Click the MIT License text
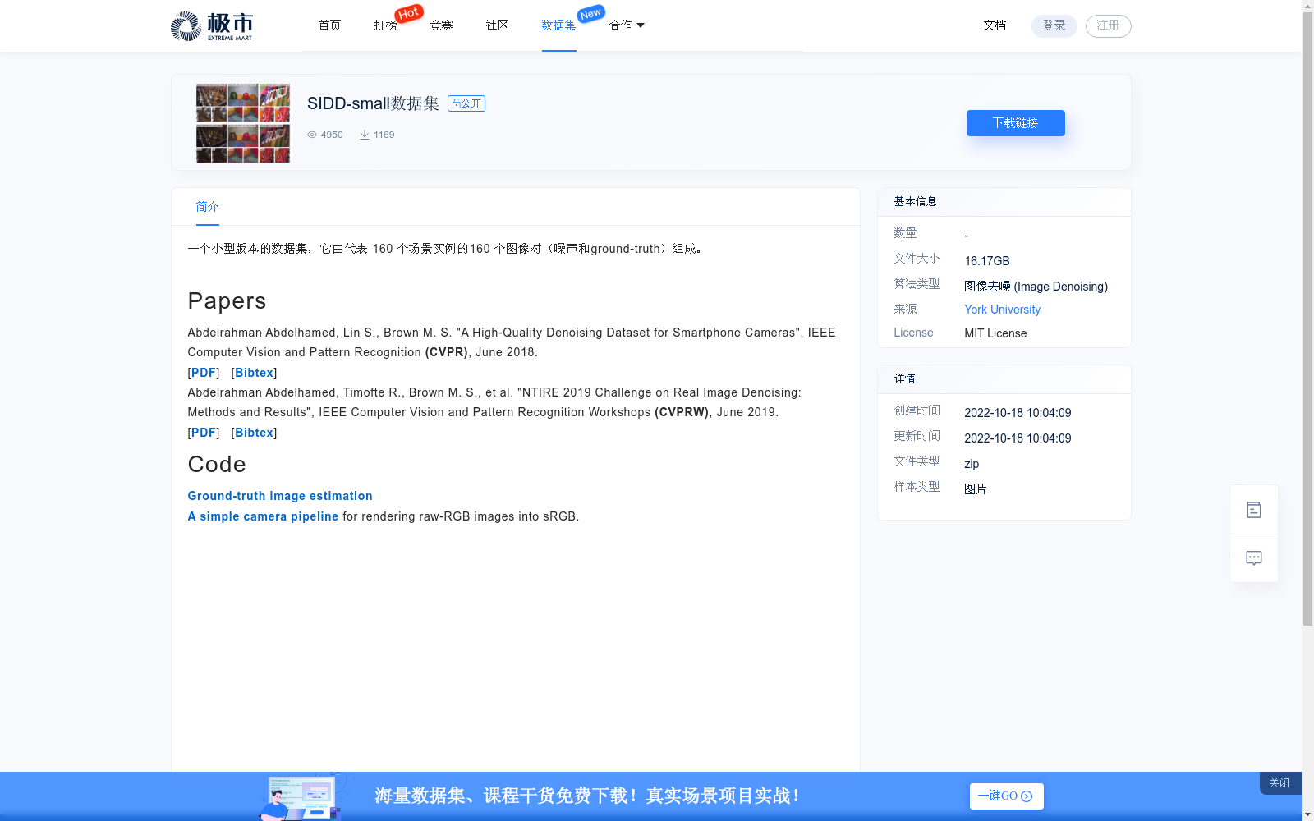 click(995, 333)
